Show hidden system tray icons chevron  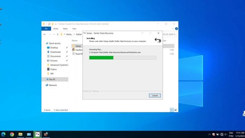(x=209, y=135)
